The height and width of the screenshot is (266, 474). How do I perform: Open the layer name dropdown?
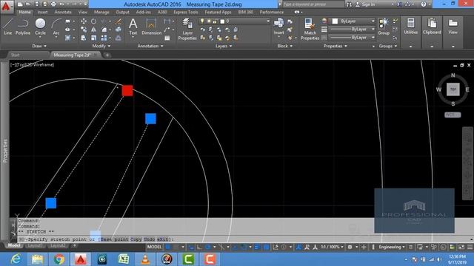click(x=233, y=21)
